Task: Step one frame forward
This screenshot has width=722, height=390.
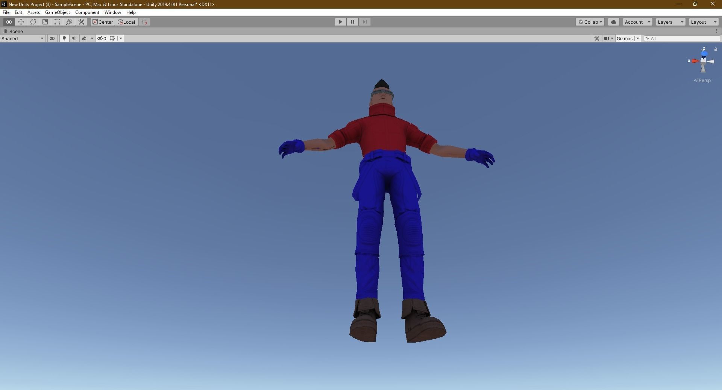Action: [365, 22]
